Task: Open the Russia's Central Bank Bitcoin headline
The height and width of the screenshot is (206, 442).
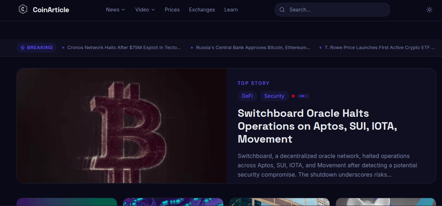Action: (253, 48)
